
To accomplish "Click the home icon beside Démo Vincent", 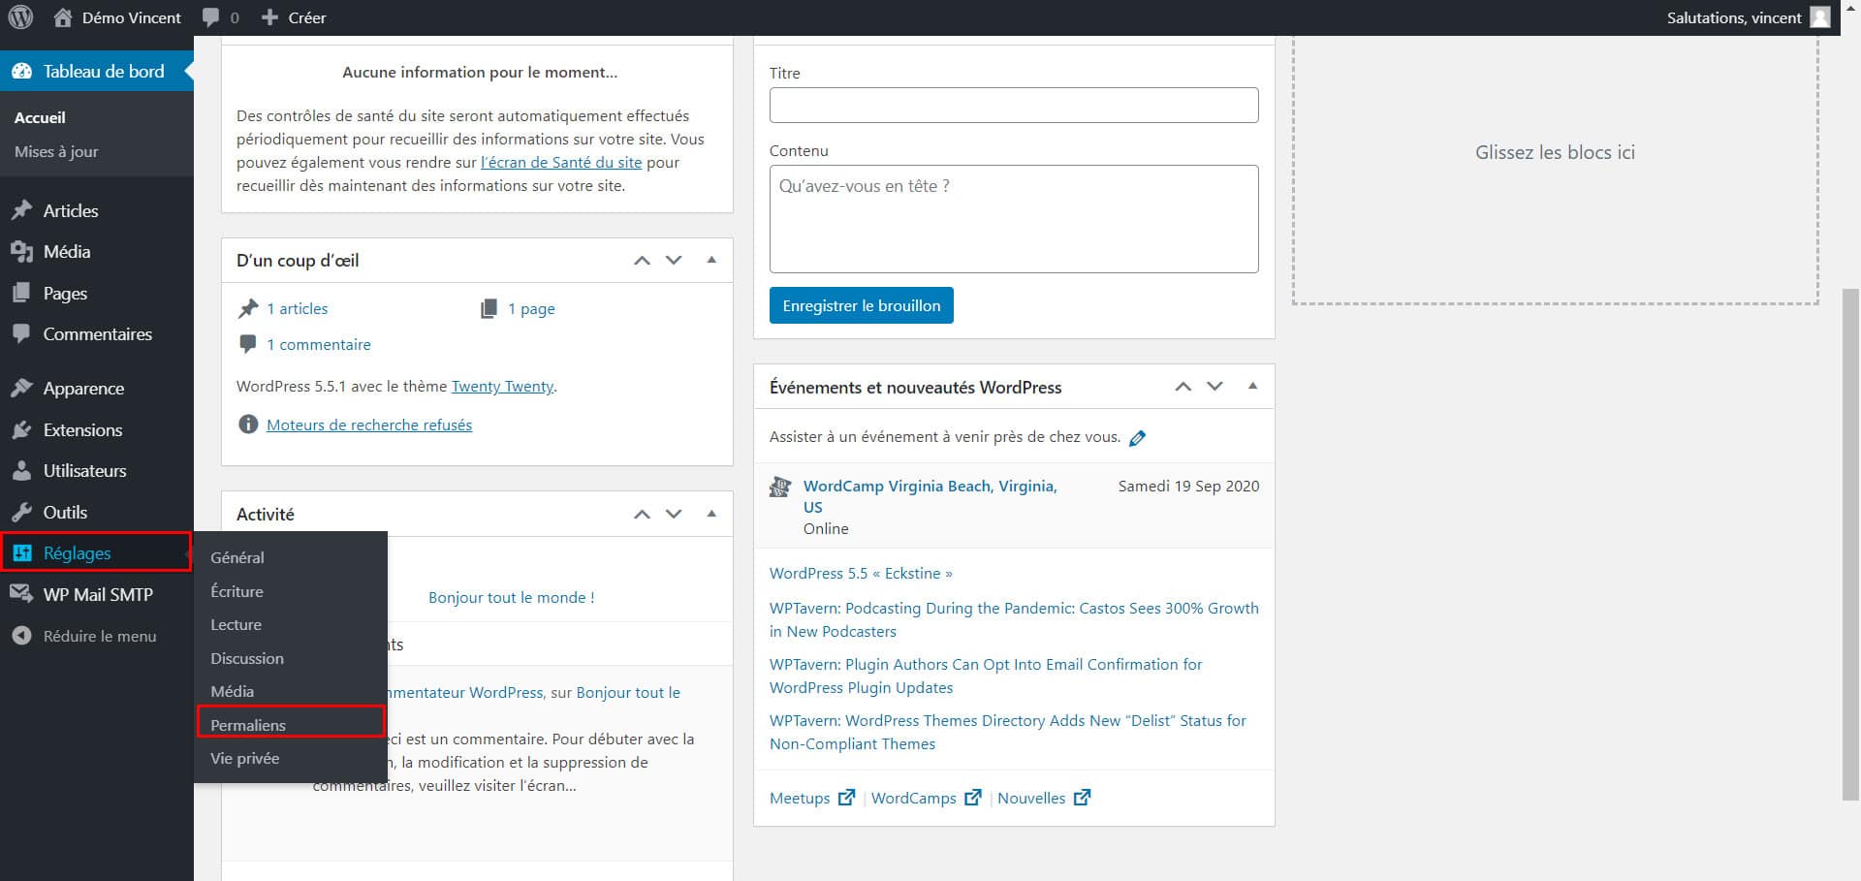I will click(x=63, y=17).
